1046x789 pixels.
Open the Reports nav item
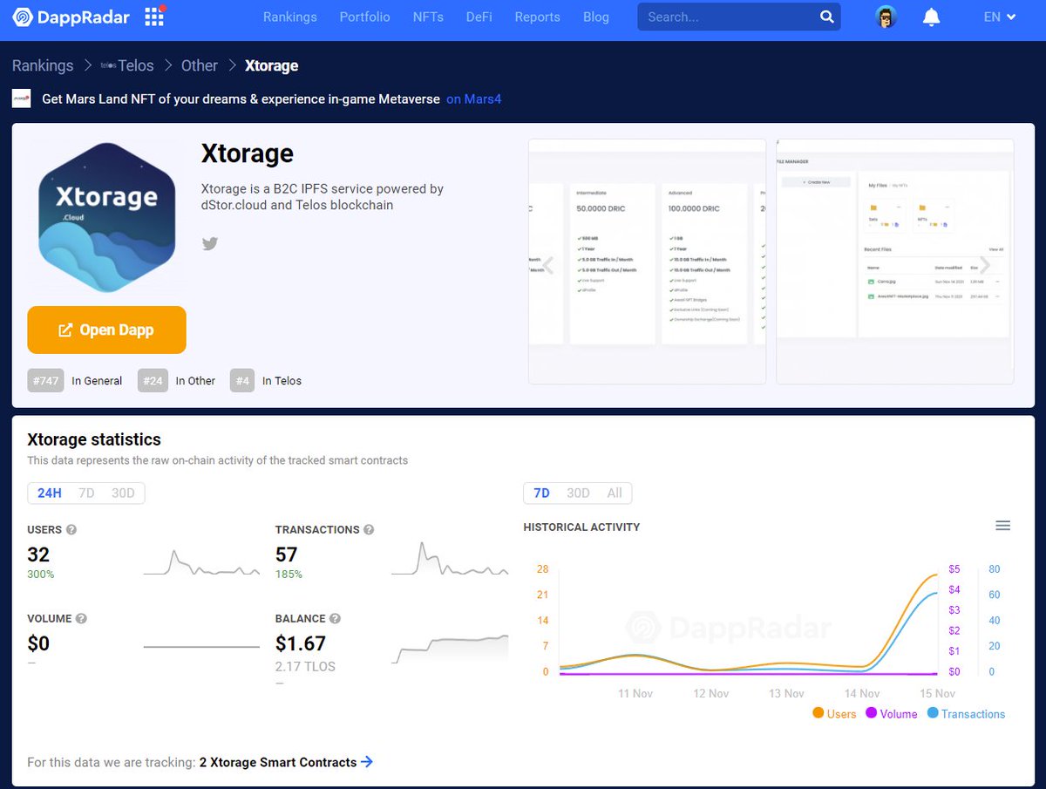click(x=537, y=17)
